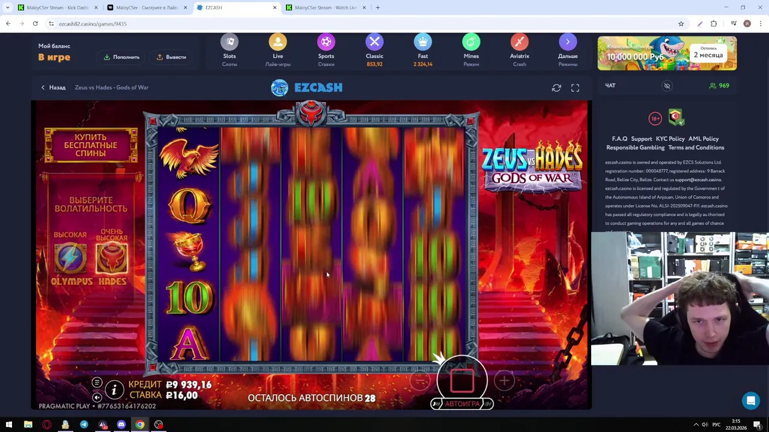Open the Slots game category
The image size is (769, 432).
point(229,50)
